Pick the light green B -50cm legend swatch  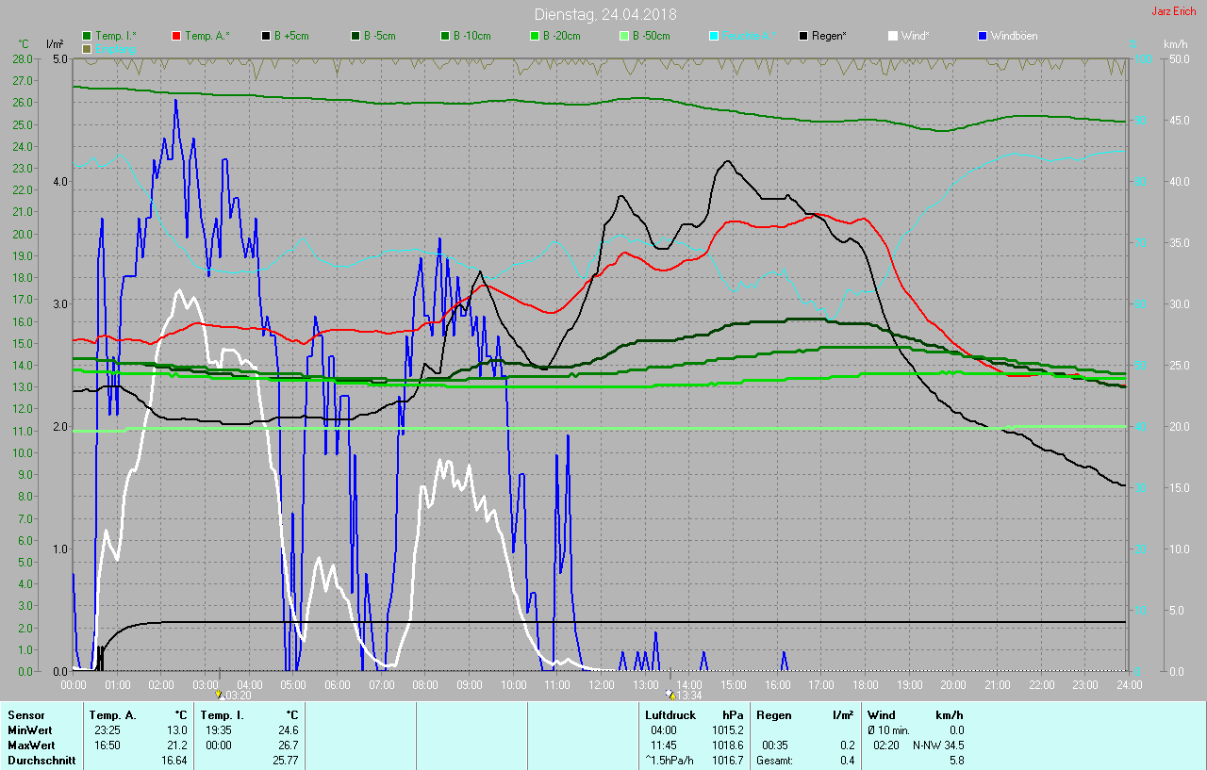[x=623, y=36]
